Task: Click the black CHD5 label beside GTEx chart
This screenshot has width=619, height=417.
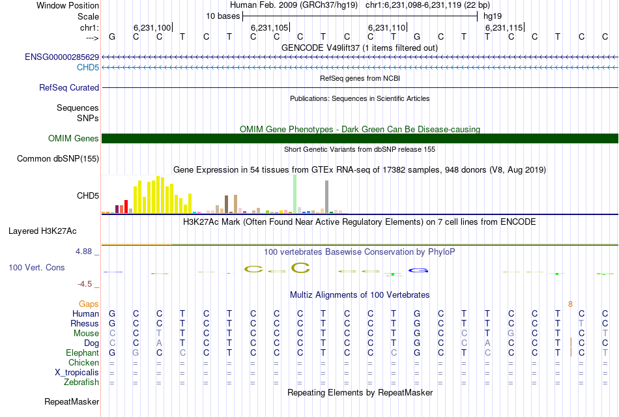Action: click(88, 196)
